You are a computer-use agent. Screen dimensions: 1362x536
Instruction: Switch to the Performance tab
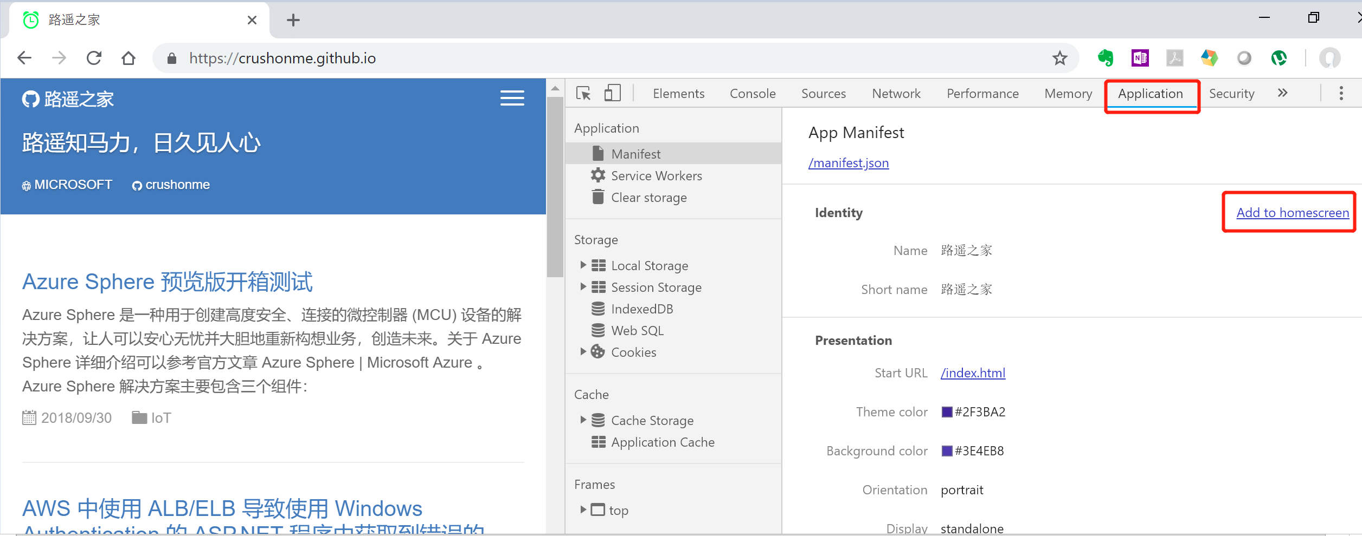tap(982, 94)
